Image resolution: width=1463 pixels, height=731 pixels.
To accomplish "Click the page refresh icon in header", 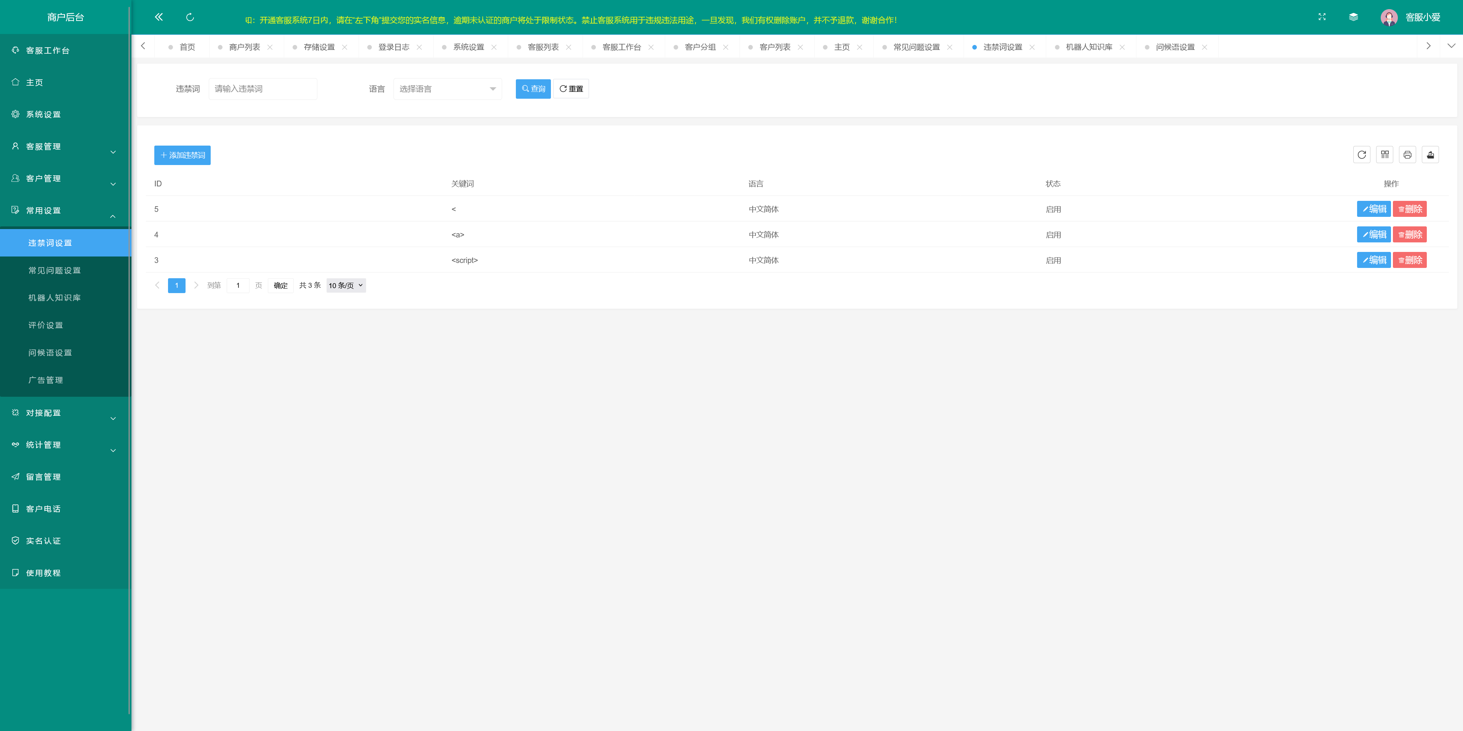I will tap(190, 17).
